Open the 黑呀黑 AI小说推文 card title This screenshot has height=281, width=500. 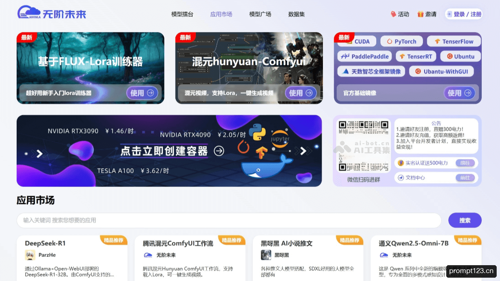tap(287, 243)
